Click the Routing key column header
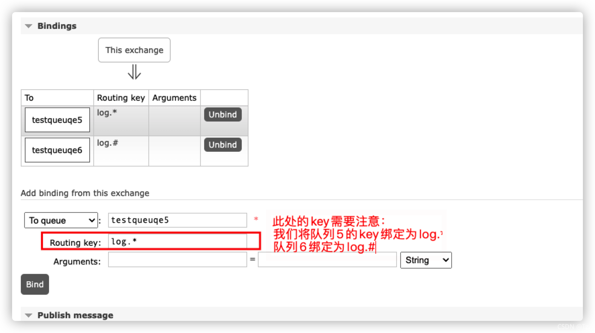 121,98
